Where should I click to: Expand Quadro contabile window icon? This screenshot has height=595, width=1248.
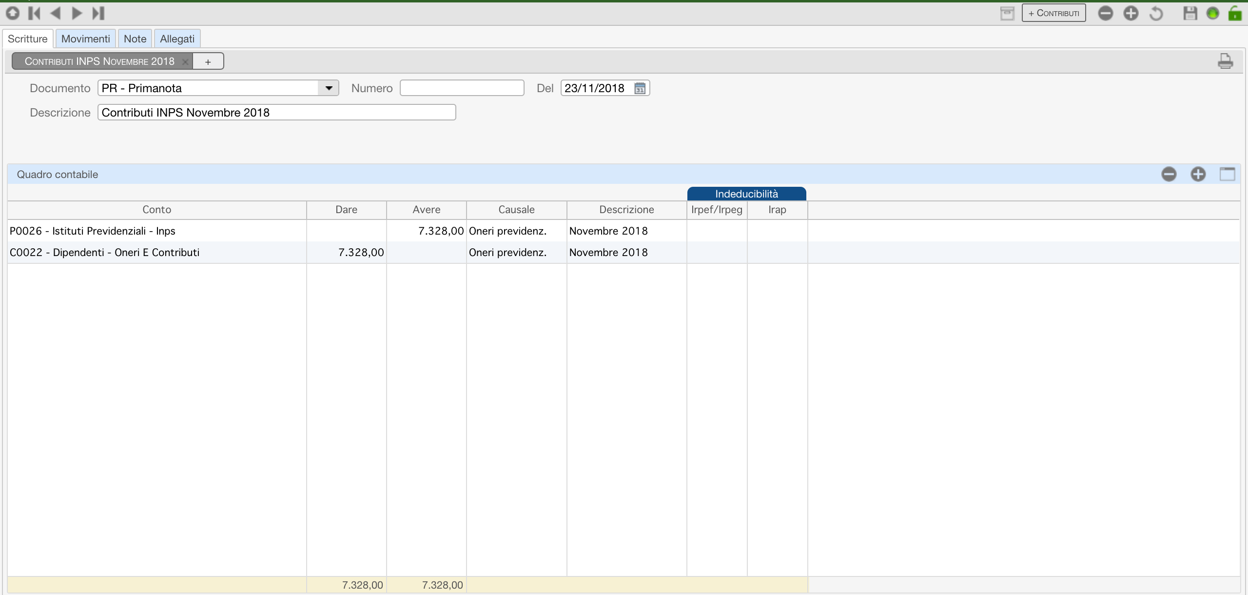(1228, 174)
